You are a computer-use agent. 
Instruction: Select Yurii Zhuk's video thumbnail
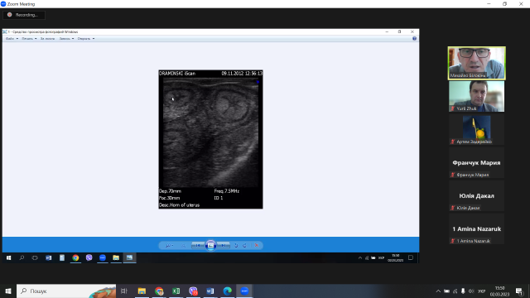tap(477, 96)
